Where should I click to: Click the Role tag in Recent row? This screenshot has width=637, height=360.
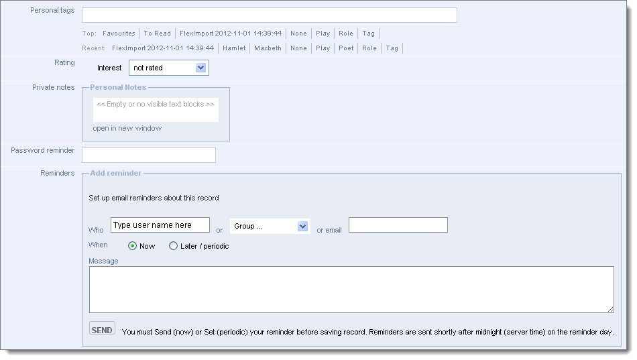[369, 48]
